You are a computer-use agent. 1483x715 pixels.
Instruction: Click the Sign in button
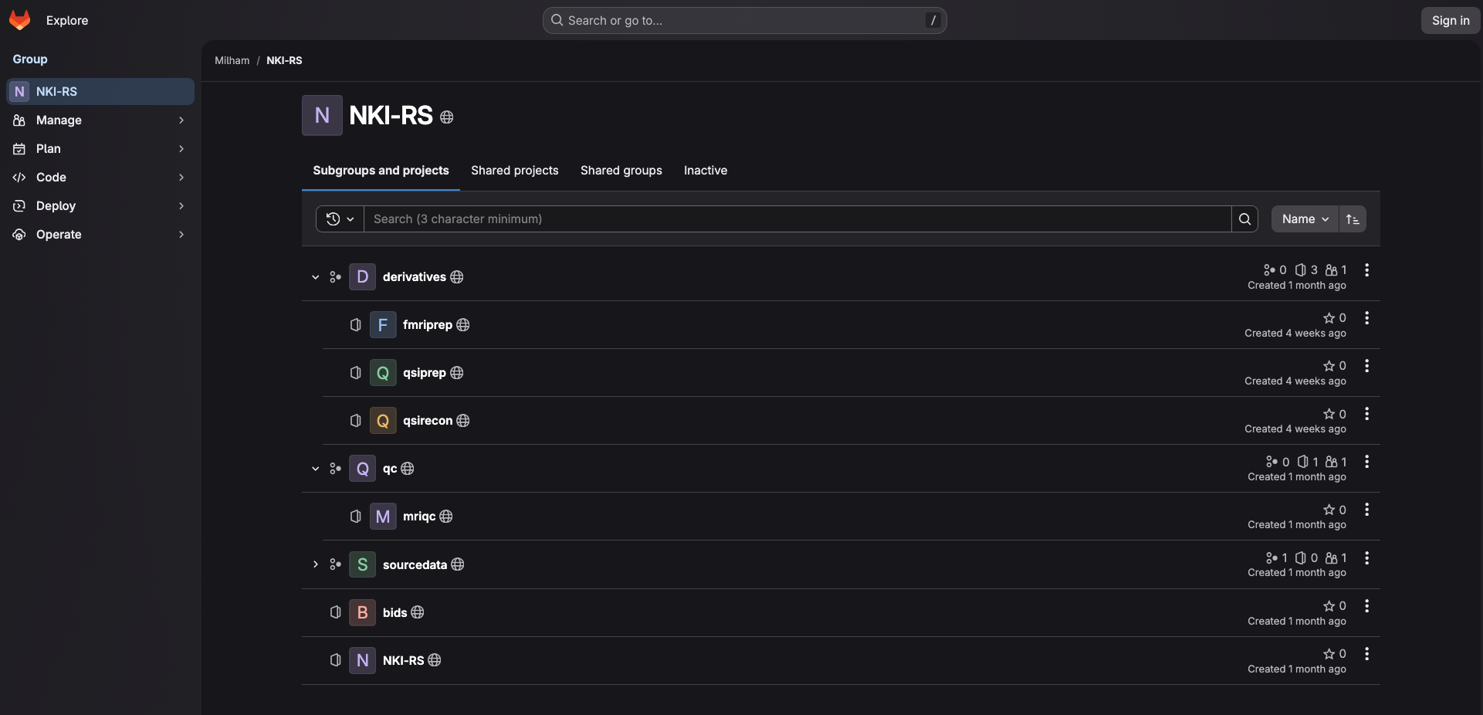(1451, 21)
